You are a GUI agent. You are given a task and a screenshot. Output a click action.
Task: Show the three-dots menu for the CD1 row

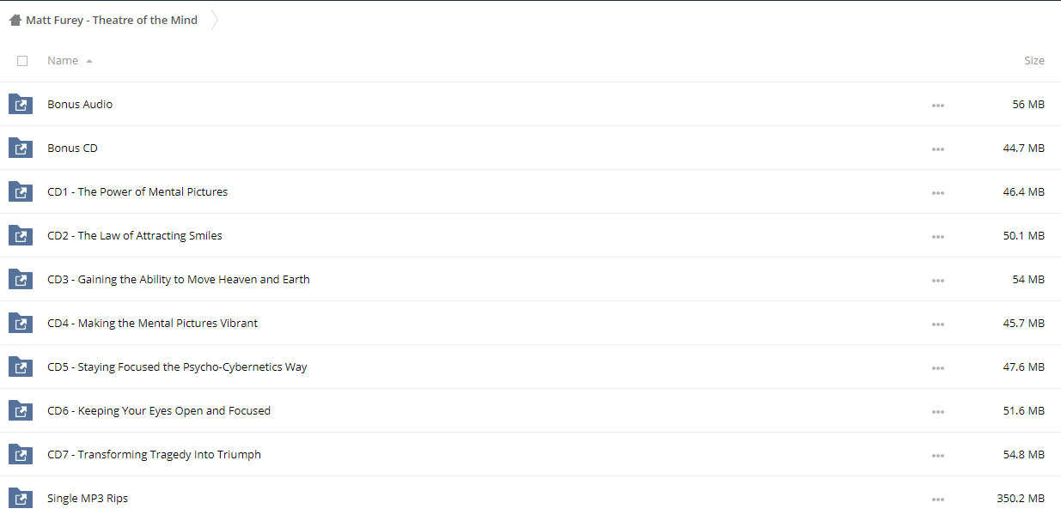tap(937, 193)
